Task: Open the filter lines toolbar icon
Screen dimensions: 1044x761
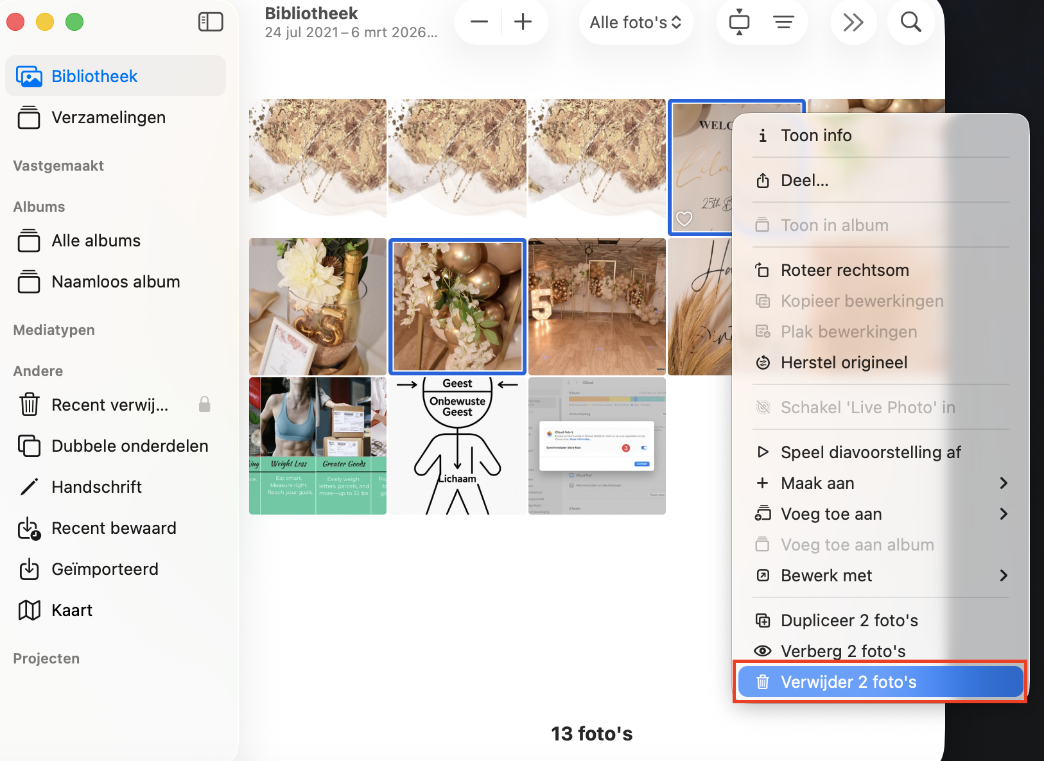Action: pos(783,22)
